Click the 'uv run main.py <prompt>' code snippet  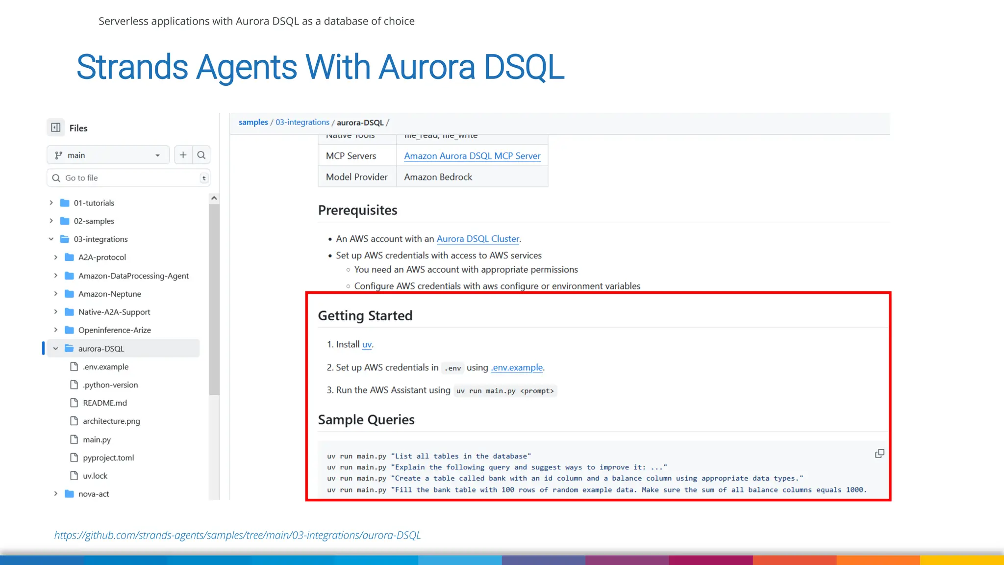click(505, 391)
